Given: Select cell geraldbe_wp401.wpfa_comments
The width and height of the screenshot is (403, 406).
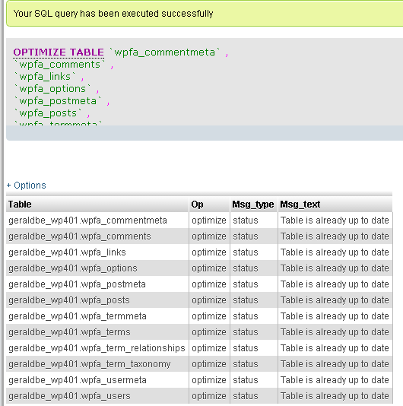Looking at the screenshot, I should pyautogui.click(x=97, y=236).
